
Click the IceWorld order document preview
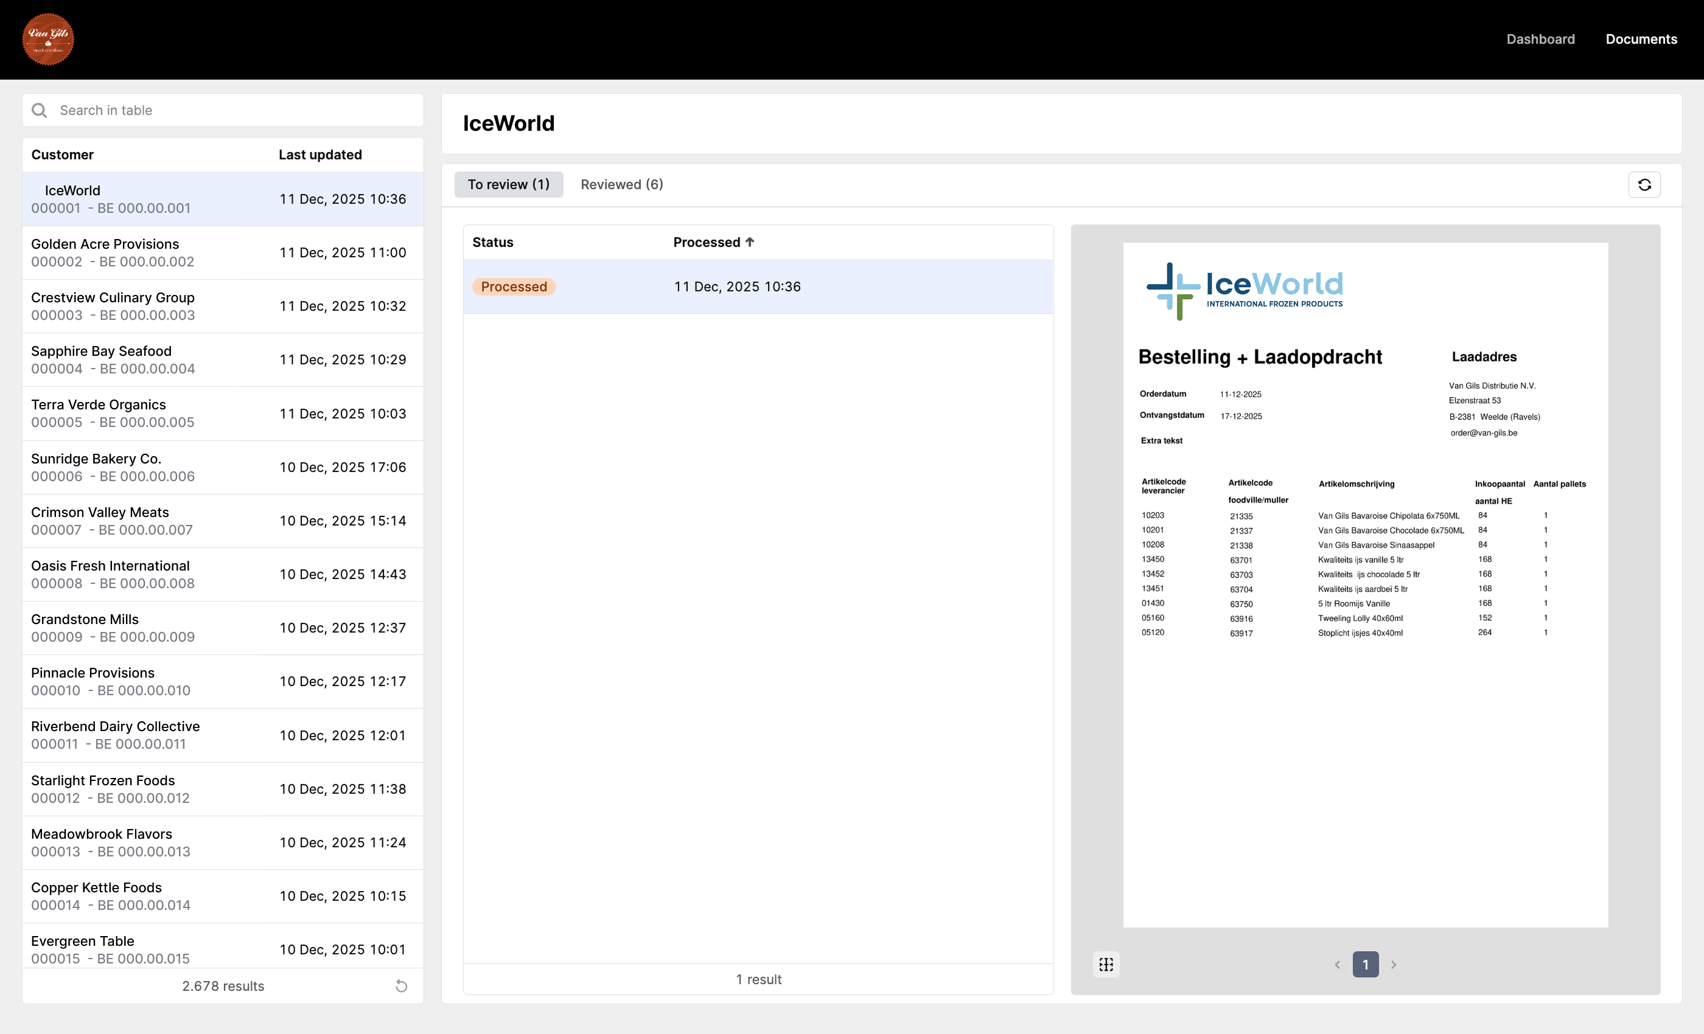[x=1365, y=584]
